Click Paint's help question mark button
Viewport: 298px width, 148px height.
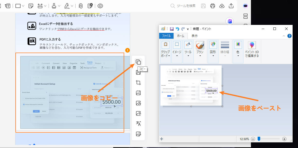pyautogui.click(x=290, y=36)
